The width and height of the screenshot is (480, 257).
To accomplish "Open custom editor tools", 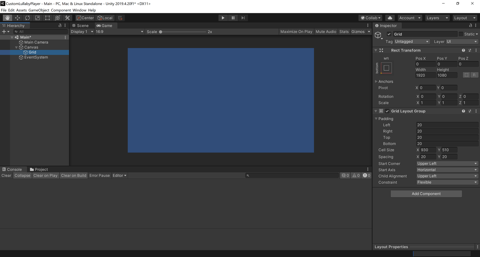I will point(67,18).
